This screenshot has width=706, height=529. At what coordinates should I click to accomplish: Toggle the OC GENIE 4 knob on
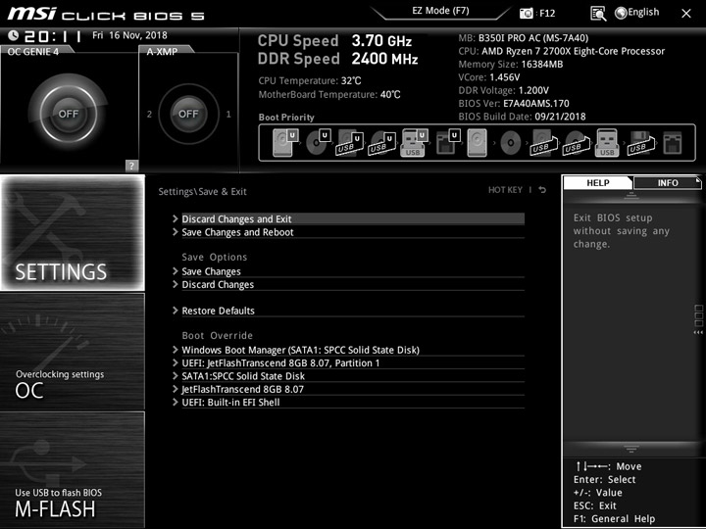pyautogui.click(x=69, y=114)
